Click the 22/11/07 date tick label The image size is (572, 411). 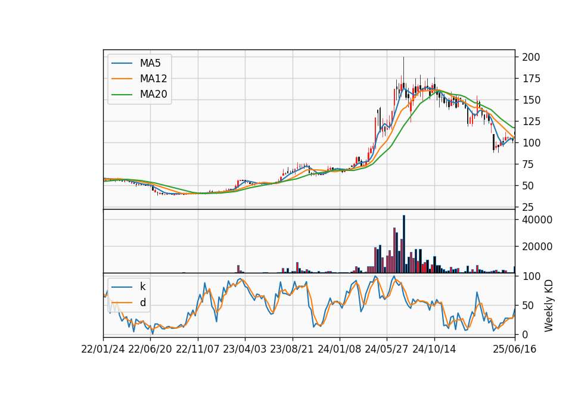[198, 349]
